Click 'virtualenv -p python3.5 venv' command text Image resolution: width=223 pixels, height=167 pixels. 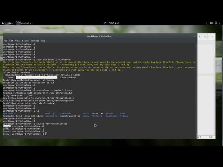(54, 90)
